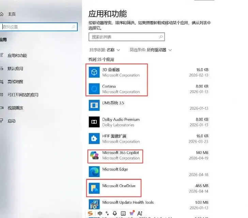Click the 搜索此列表 search field

point(126,37)
